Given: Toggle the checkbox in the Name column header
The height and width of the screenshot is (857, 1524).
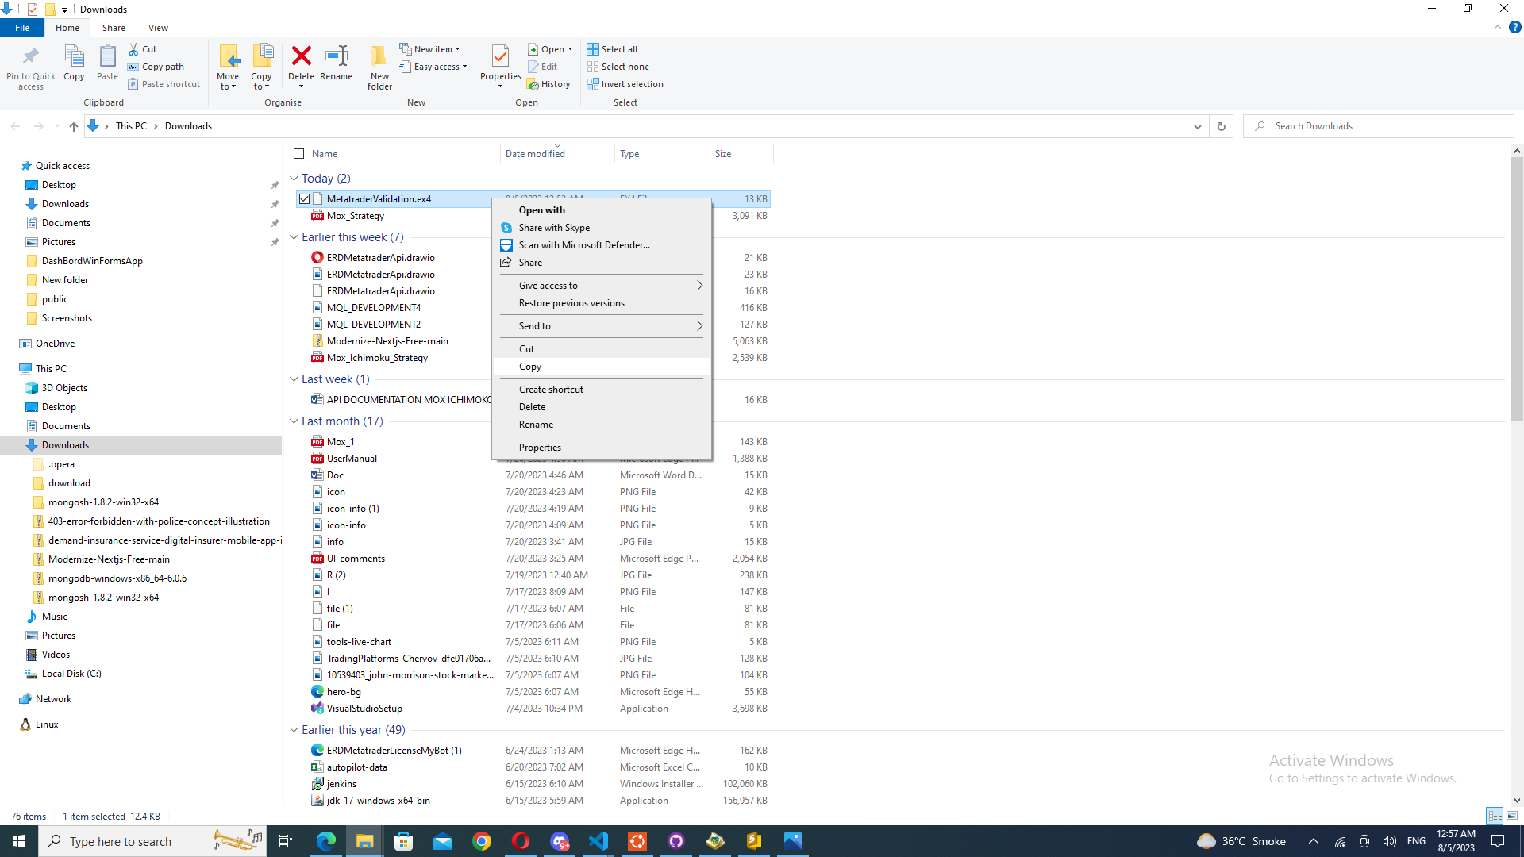Looking at the screenshot, I should (298, 154).
